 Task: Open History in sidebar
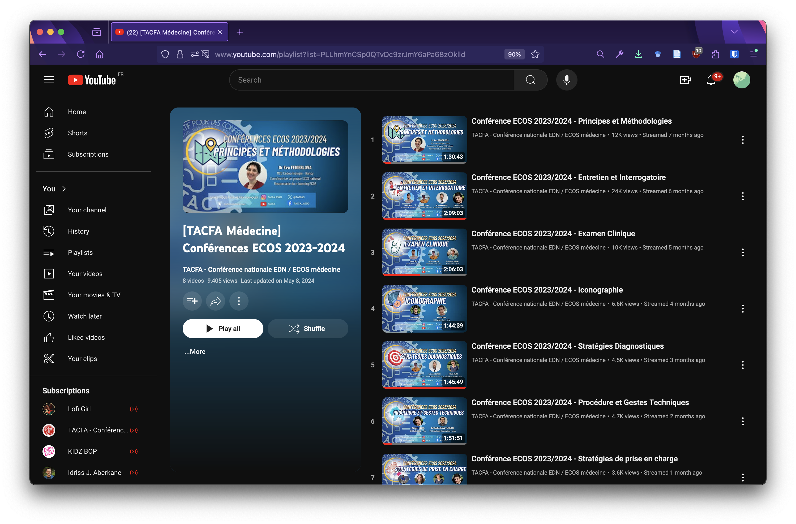click(94, 231)
